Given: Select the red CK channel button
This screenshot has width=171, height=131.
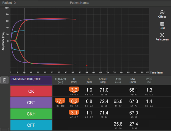Looking at the screenshot, I should [31, 91].
